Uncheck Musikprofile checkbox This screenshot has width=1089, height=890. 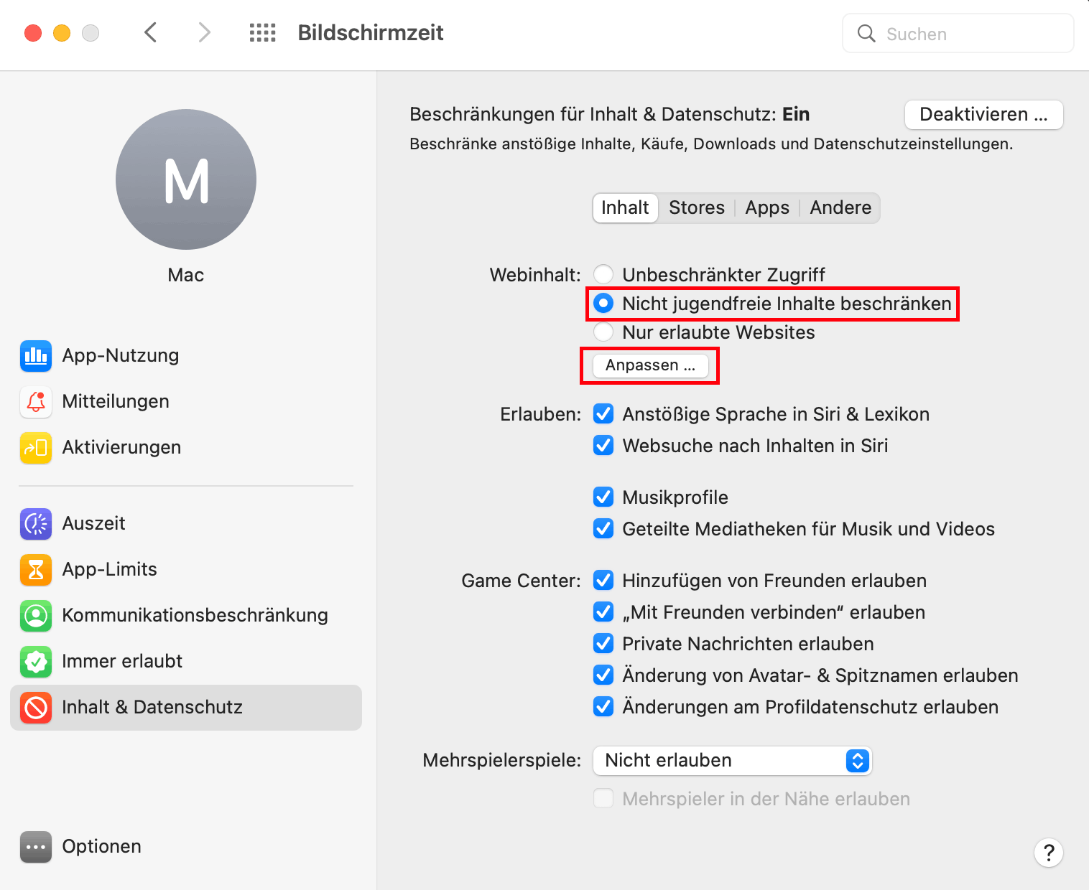pyautogui.click(x=603, y=497)
